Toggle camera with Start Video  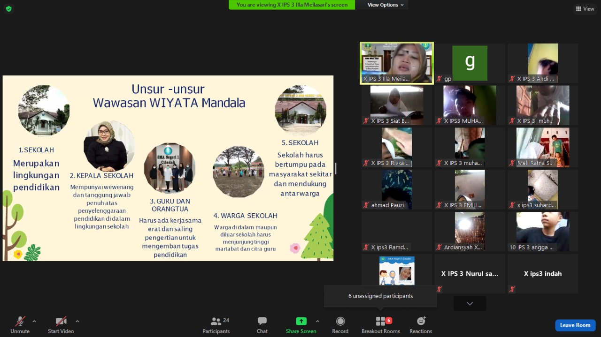tap(61, 325)
